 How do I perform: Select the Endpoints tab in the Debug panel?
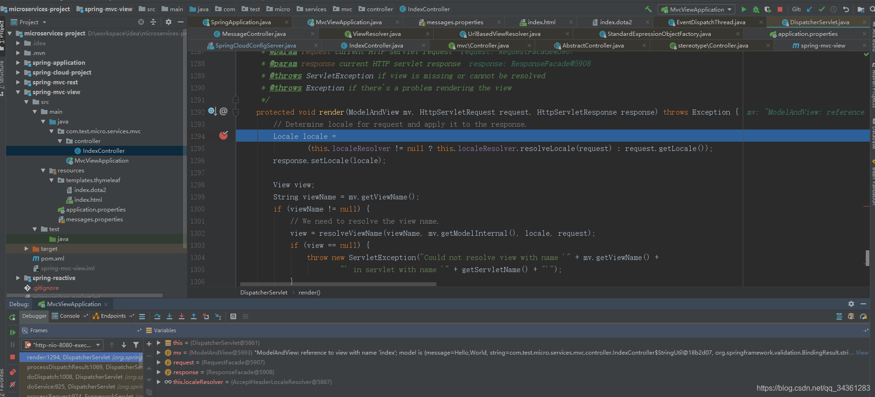tap(113, 316)
